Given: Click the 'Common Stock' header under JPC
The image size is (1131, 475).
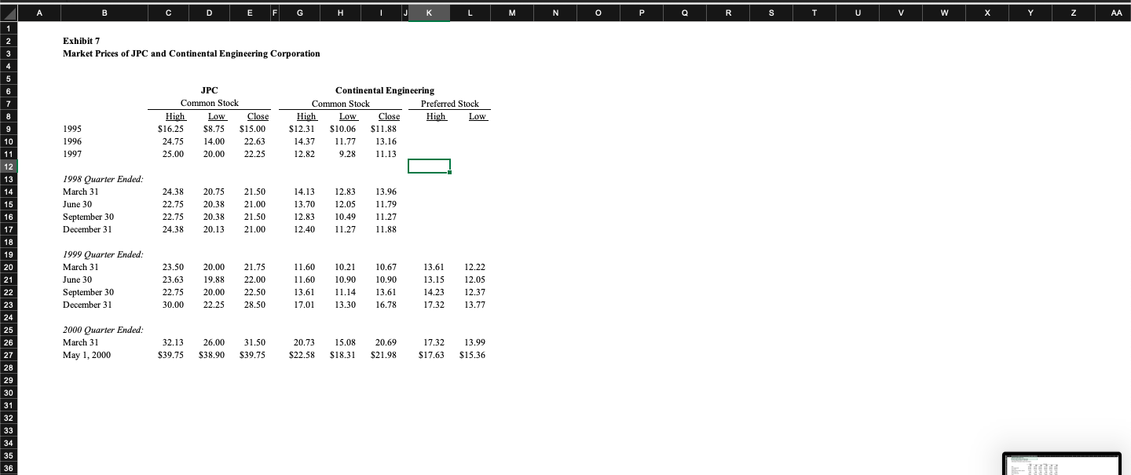Looking at the screenshot, I should [209, 103].
